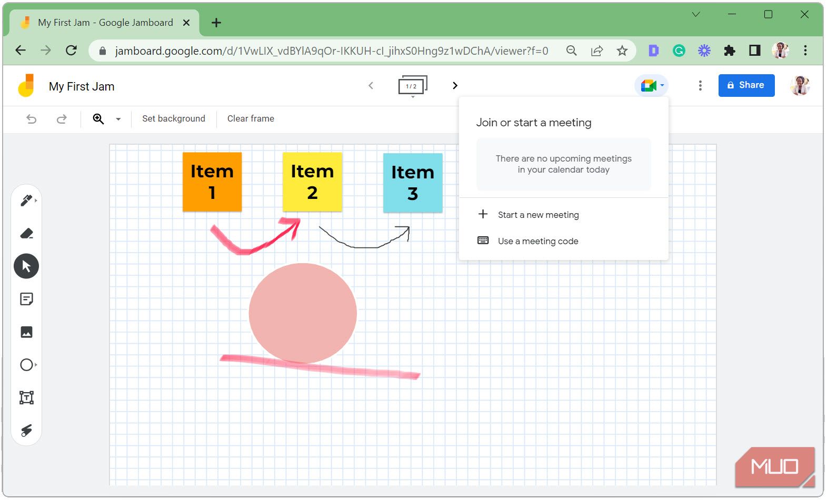This screenshot has width=827, height=500.
Task: Undo the last action
Action: click(32, 119)
